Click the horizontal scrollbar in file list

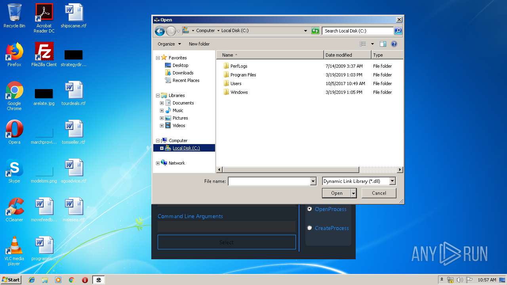291,170
